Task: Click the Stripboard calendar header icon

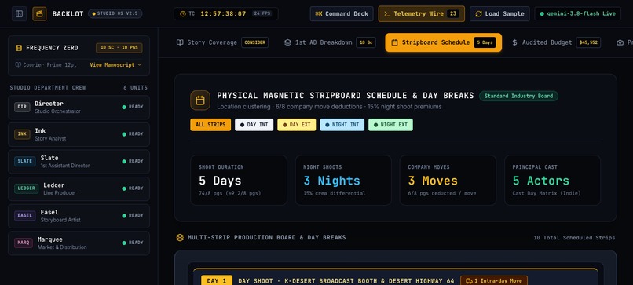Action: (200, 100)
